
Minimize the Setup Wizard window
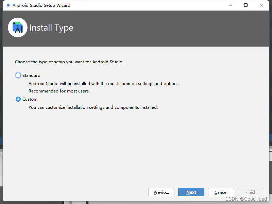(x=231, y=5)
